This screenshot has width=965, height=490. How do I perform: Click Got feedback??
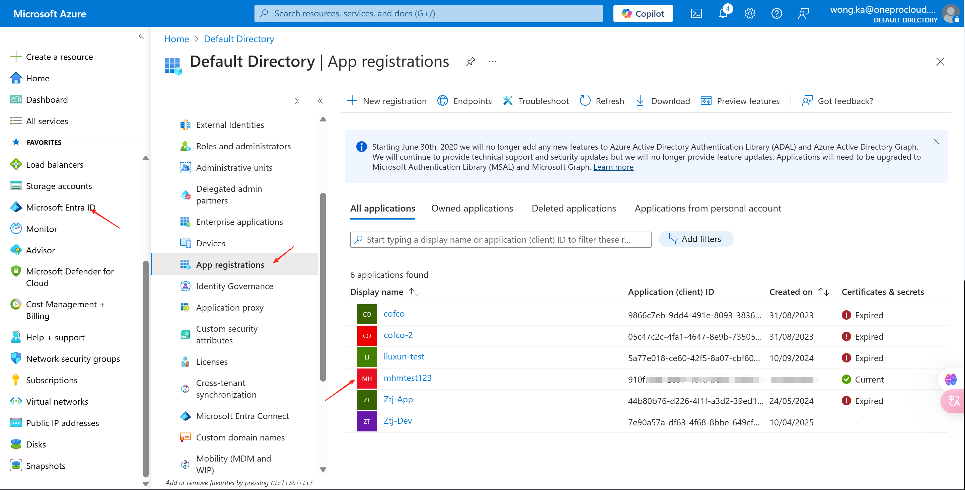[837, 101]
